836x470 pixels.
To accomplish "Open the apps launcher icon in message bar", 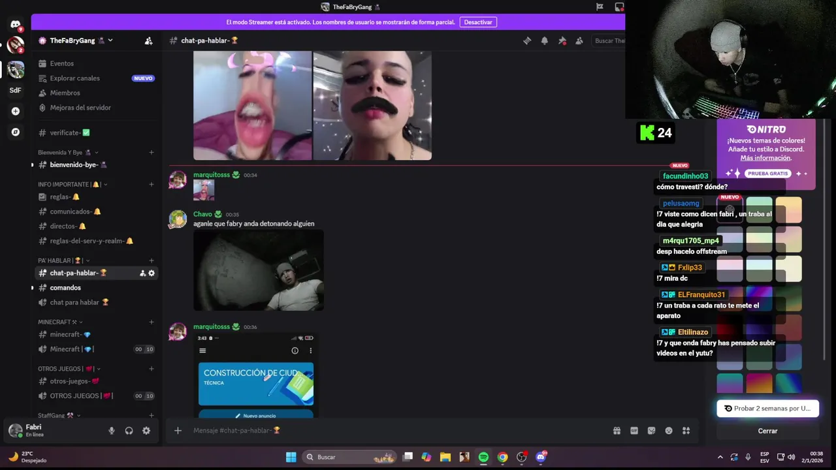I will point(686,431).
